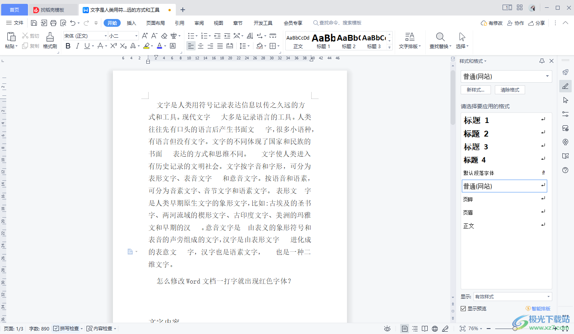Apply superscript X² formatting
The height and width of the screenshot is (334, 574).
(x=113, y=46)
